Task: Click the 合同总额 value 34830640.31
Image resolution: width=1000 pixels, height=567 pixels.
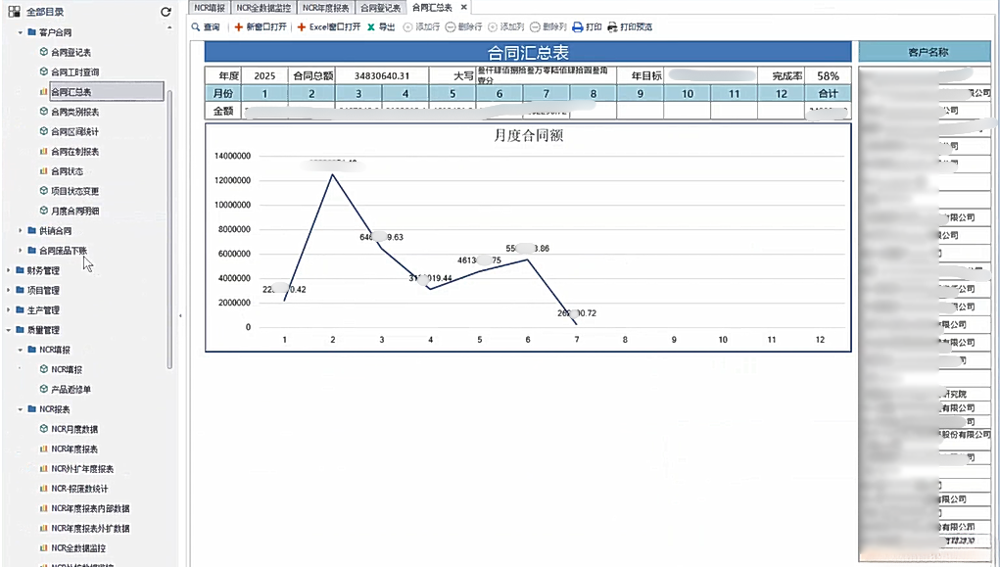Action: (x=382, y=76)
